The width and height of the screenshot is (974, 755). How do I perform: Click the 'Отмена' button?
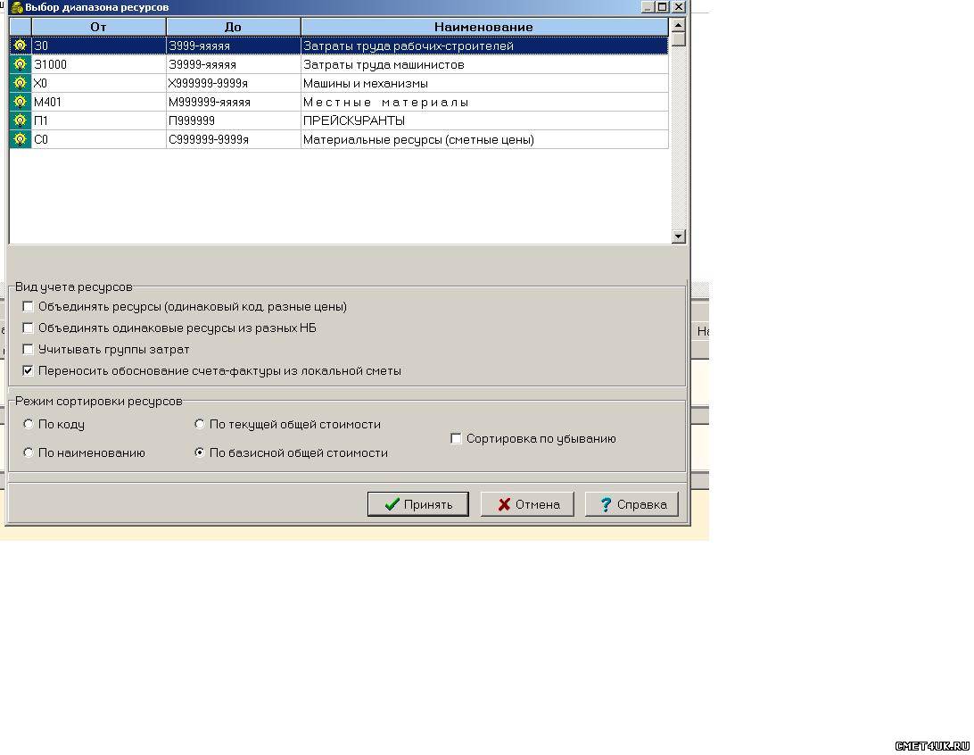pyautogui.click(x=527, y=504)
